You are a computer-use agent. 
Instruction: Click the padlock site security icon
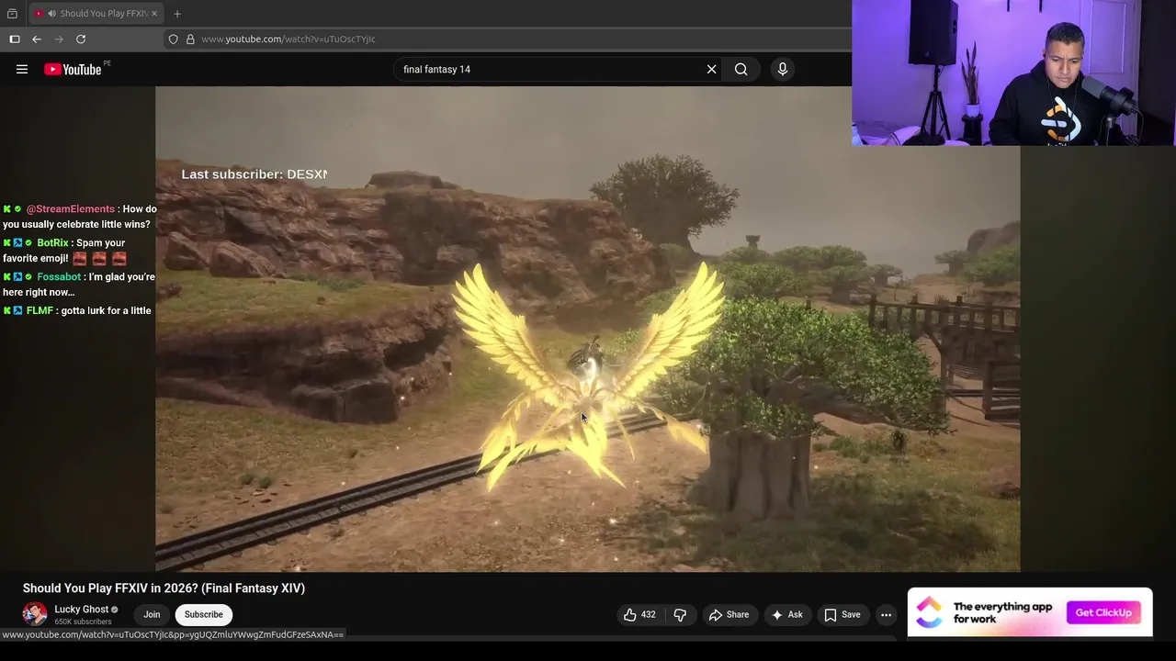tap(190, 39)
